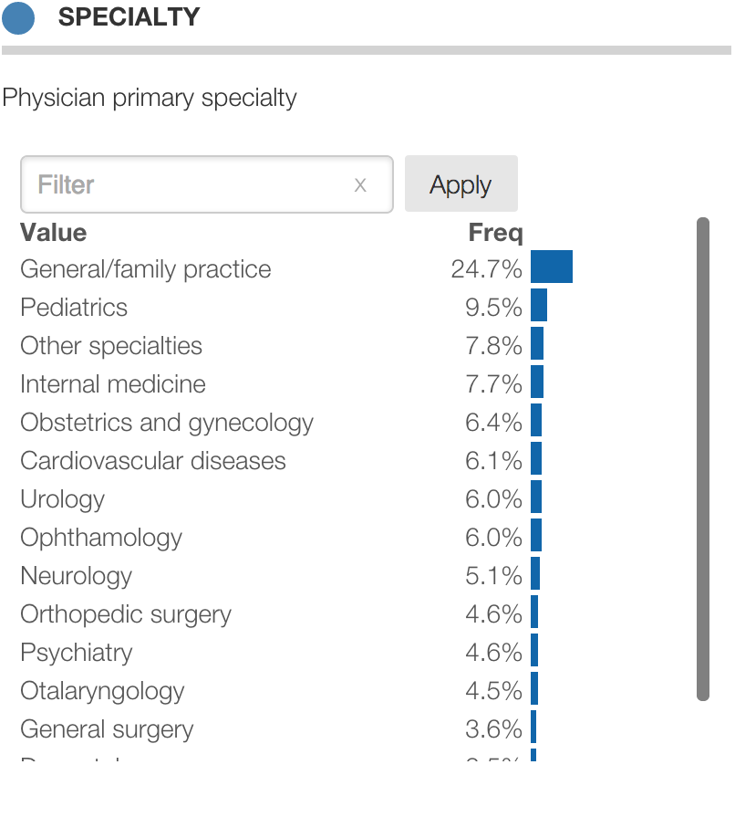Click the General/family practice frequency bar
Screen dimensions: 735x838
[551, 267]
